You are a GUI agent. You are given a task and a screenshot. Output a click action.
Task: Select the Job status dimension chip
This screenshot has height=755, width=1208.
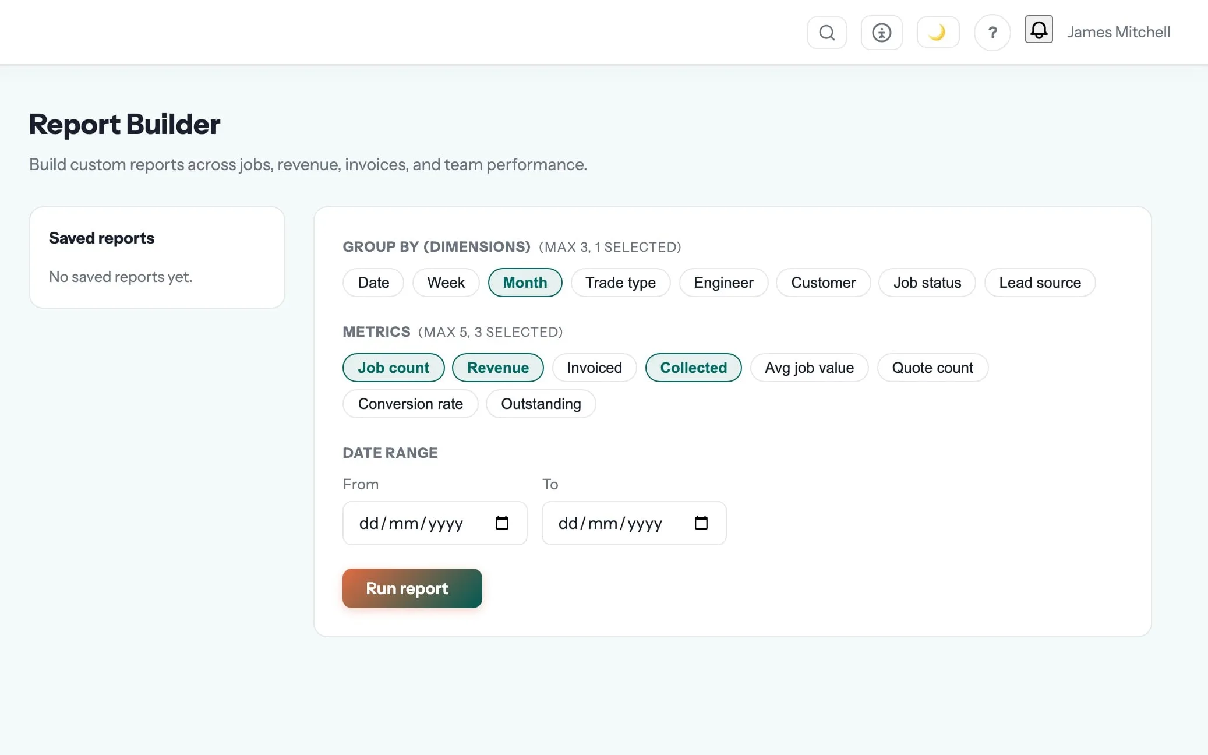[927, 283]
